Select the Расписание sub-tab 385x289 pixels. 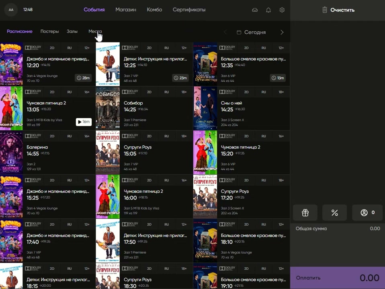click(x=20, y=31)
